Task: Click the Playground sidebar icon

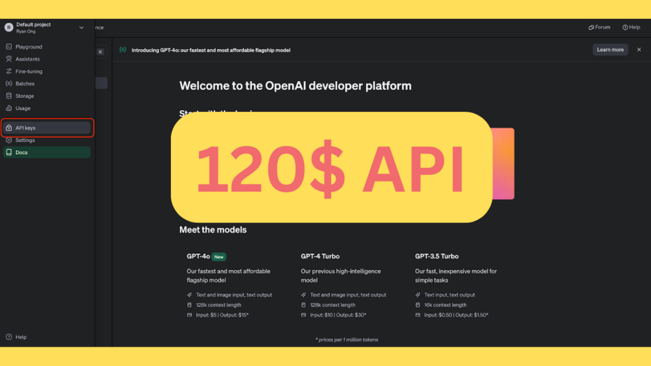Action: pyautogui.click(x=8, y=47)
